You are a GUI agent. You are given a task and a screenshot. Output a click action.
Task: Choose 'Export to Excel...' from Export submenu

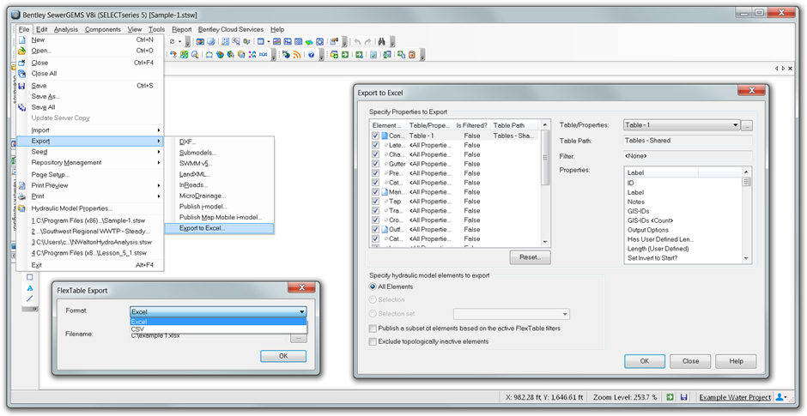tap(219, 228)
